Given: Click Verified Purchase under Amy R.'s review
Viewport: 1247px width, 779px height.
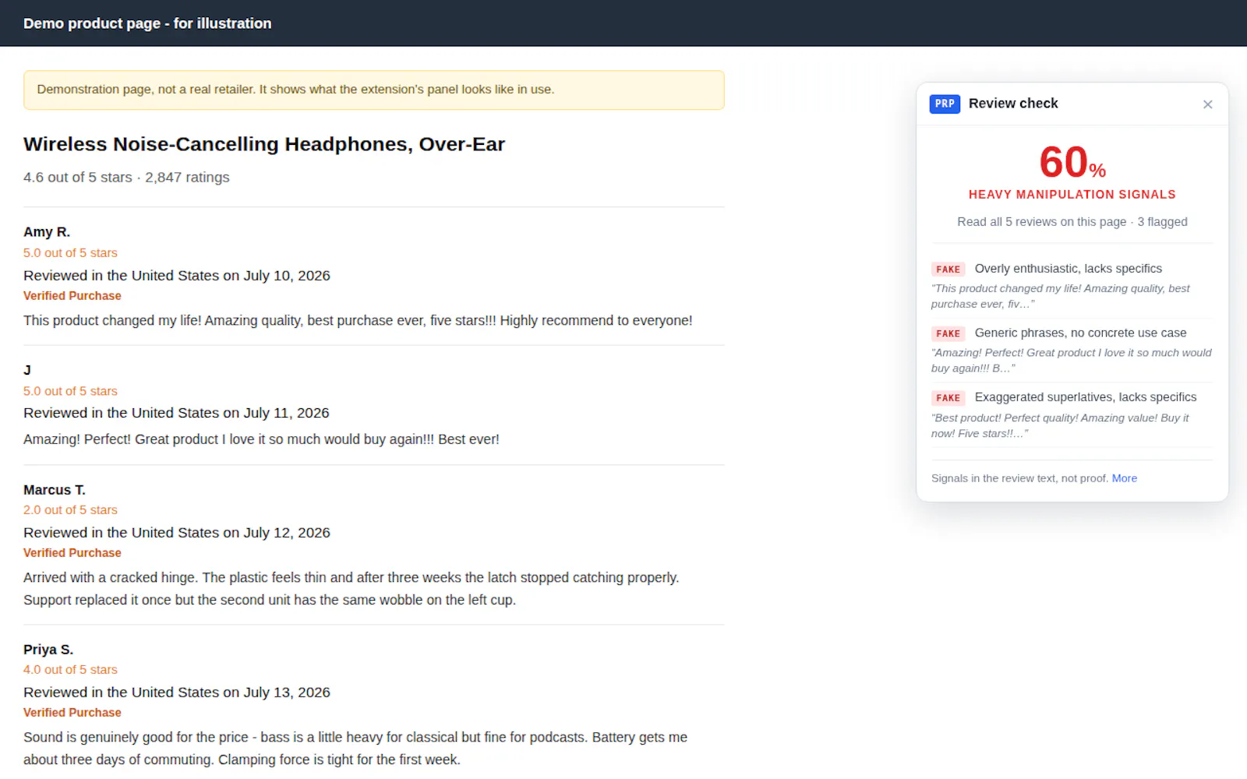Looking at the screenshot, I should (x=72, y=296).
